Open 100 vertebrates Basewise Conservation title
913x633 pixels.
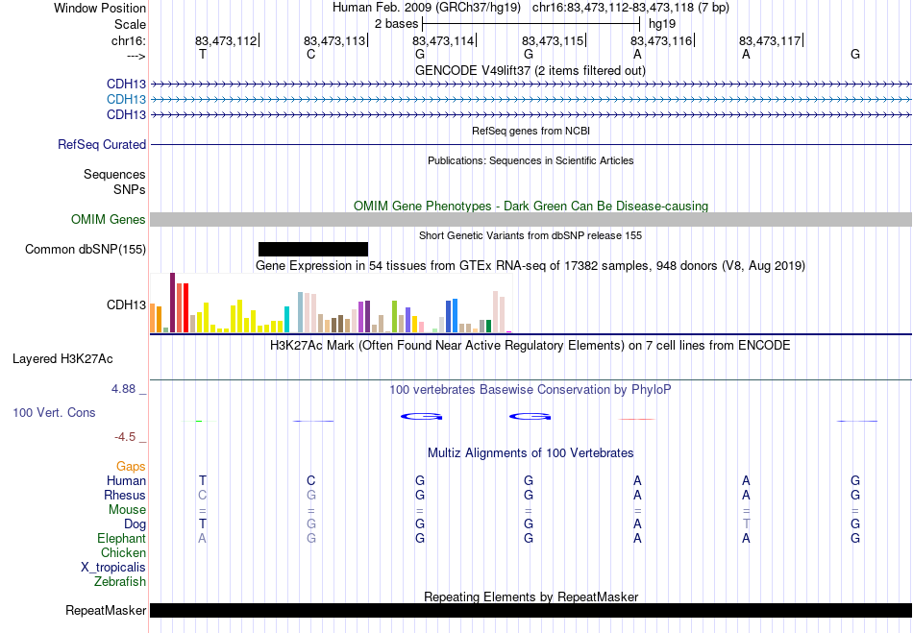point(531,390)
